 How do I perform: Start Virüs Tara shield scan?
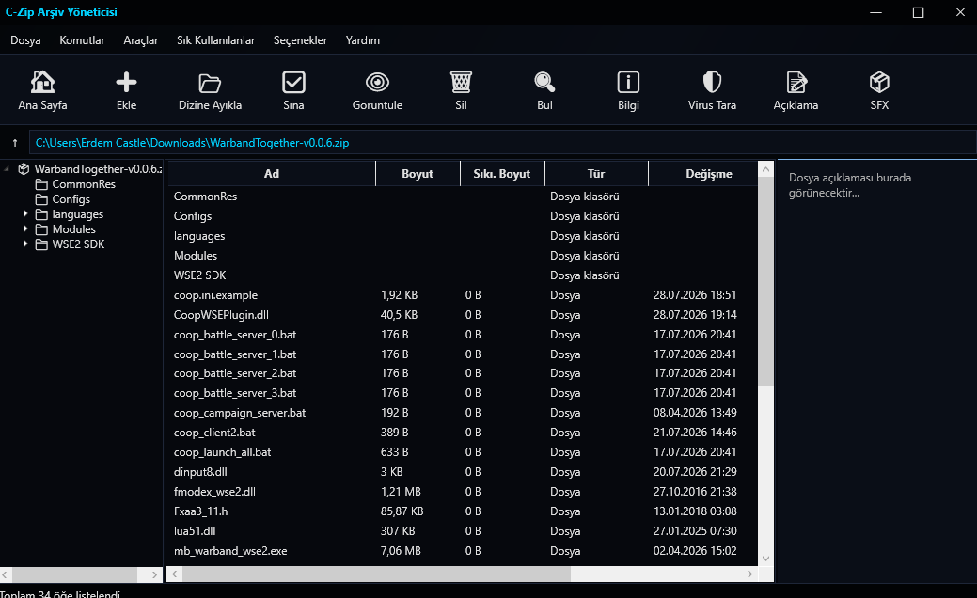[712, 82]
